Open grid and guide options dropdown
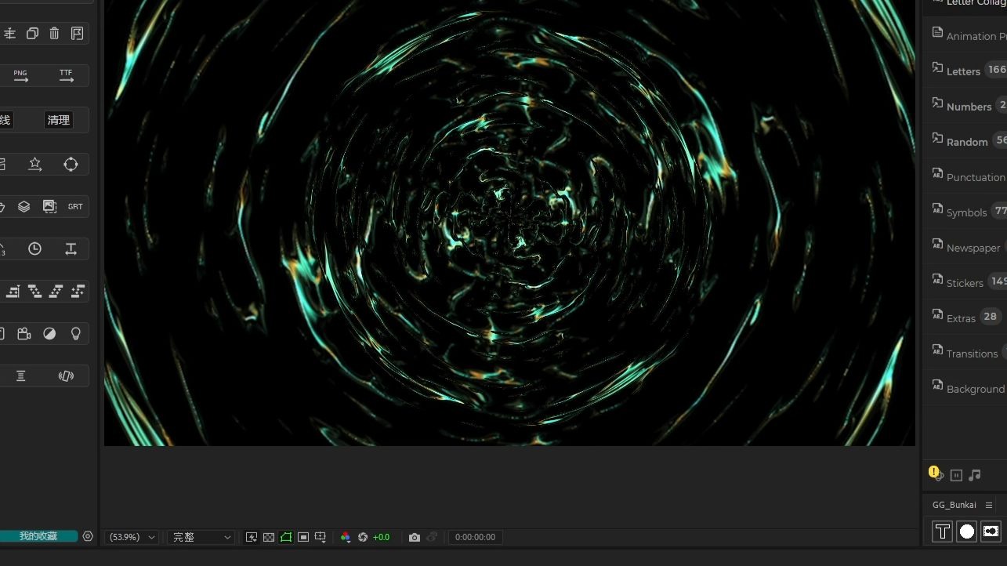 (321, 537)
